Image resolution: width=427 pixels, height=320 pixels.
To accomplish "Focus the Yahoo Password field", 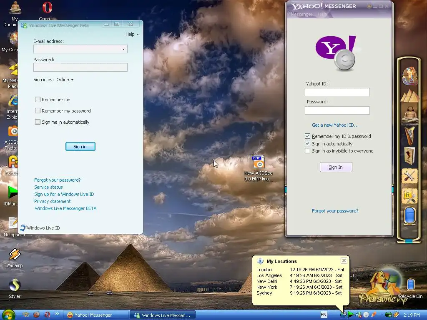I will [337, 110].
